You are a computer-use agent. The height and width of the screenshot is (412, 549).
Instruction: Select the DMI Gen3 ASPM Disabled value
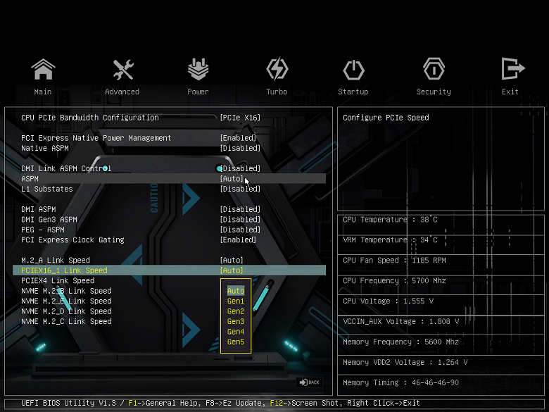pos(240,220)
